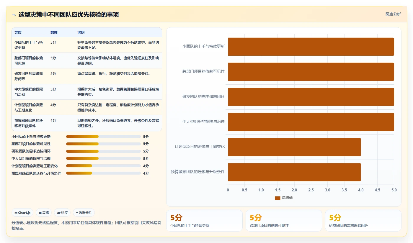Open the 5分 card for 小团队的上手与持续更新
This screenshot has height=243, width=413.
[x=204, y=221]
